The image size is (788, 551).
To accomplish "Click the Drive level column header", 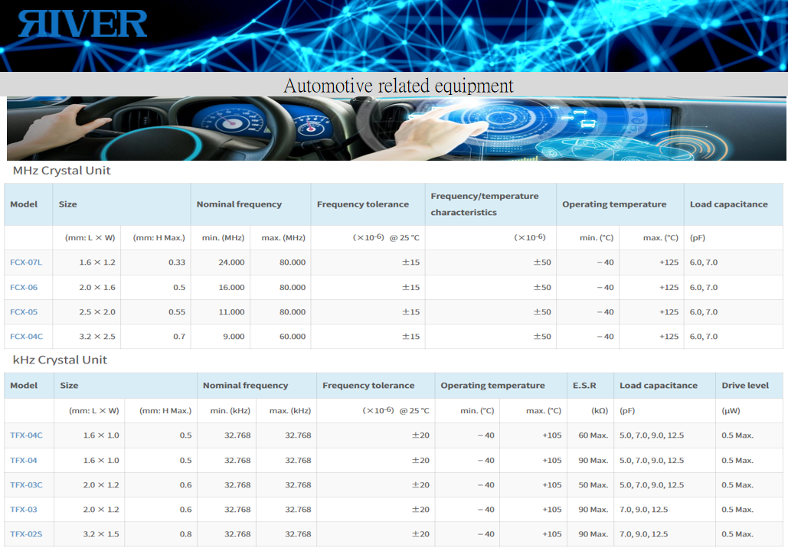I will pos(744,386).
